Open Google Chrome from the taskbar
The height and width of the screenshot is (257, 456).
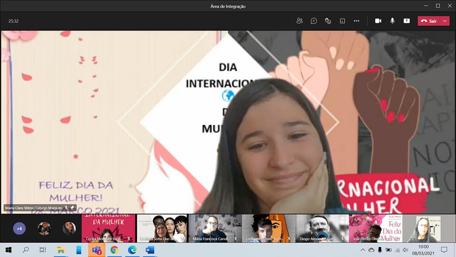pyautogui.click(x=114, y=249)
